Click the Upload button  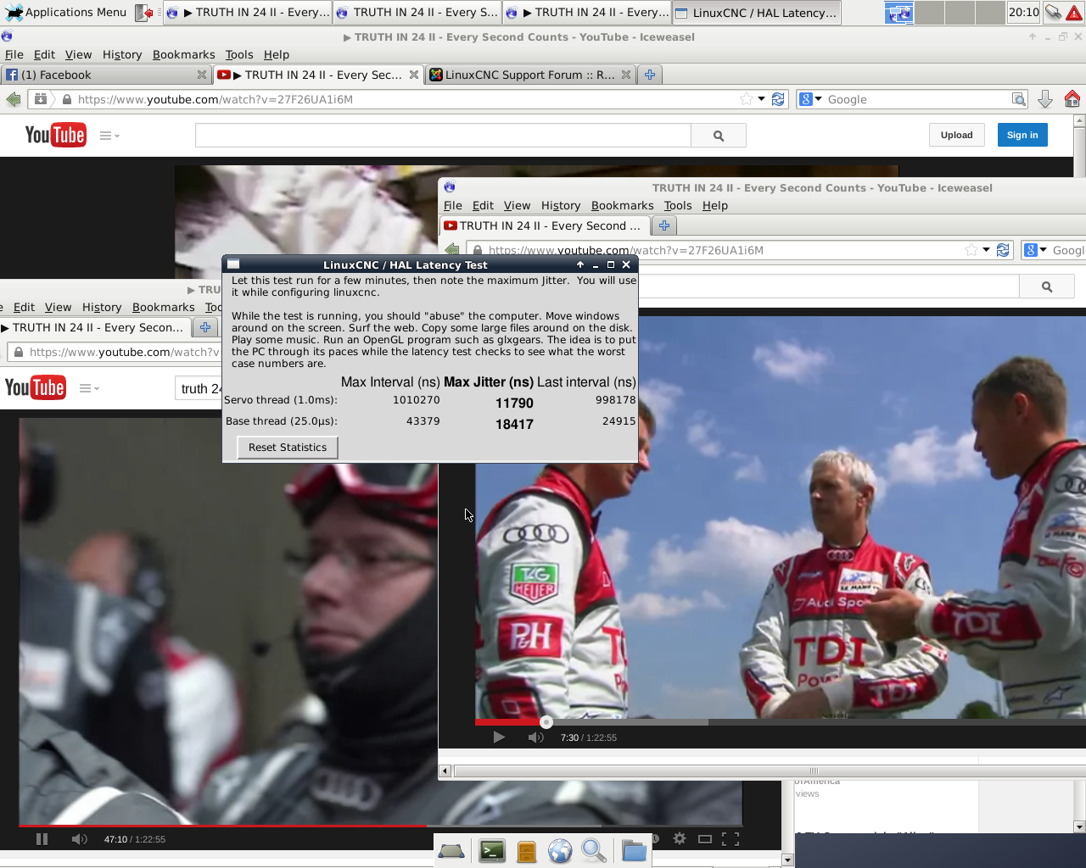coord(957,135)
